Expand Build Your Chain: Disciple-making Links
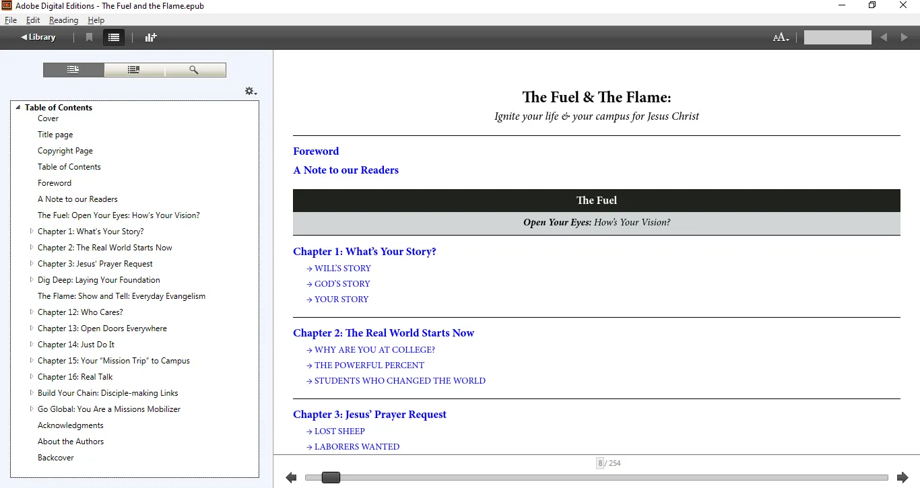 point(31,393)
